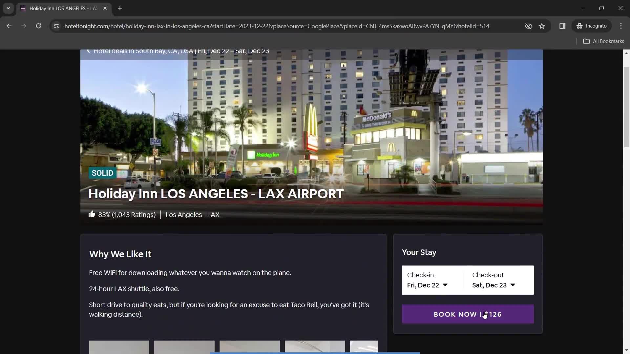This screenshot has width=630, height=354.
Task: Click the browser forward arrow
Action: [24, 26]
